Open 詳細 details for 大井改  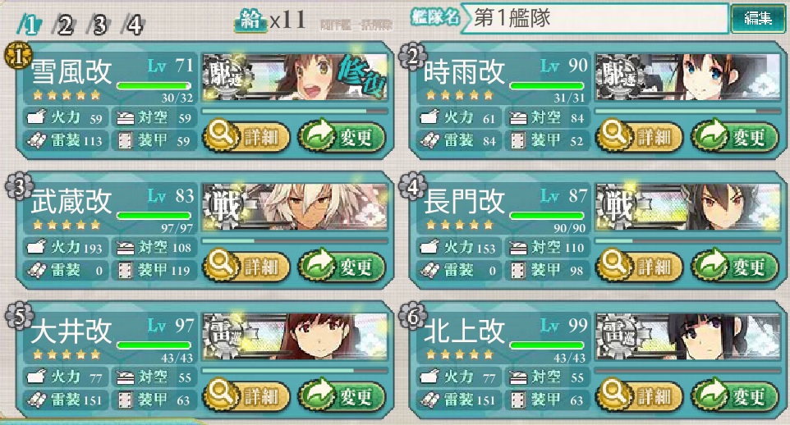[x=247, y=395]
